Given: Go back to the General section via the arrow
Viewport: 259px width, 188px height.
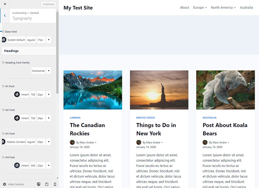Looking at the screenshot, I should click(5, 16).
